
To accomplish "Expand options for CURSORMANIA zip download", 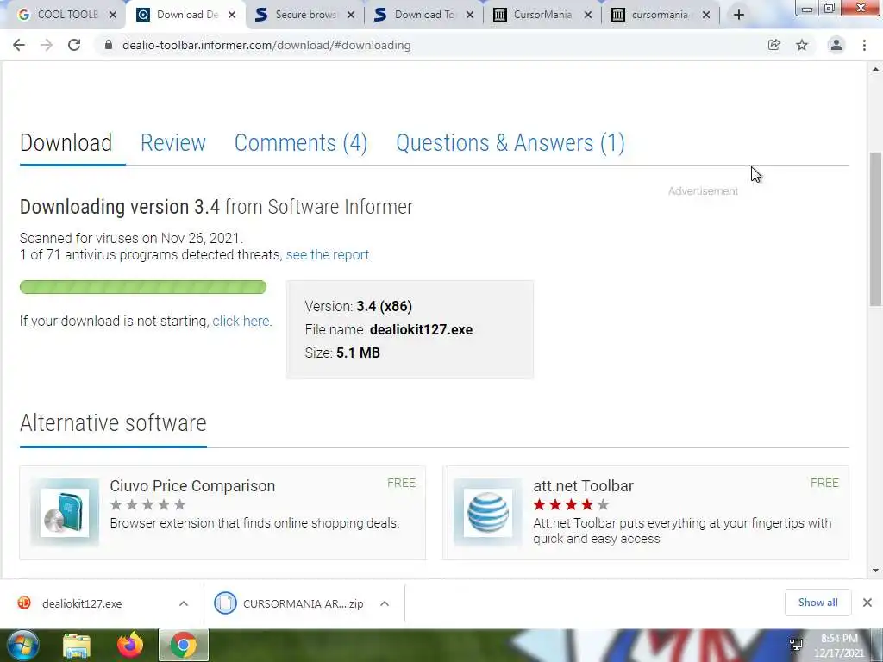I will tap(385, 603).
